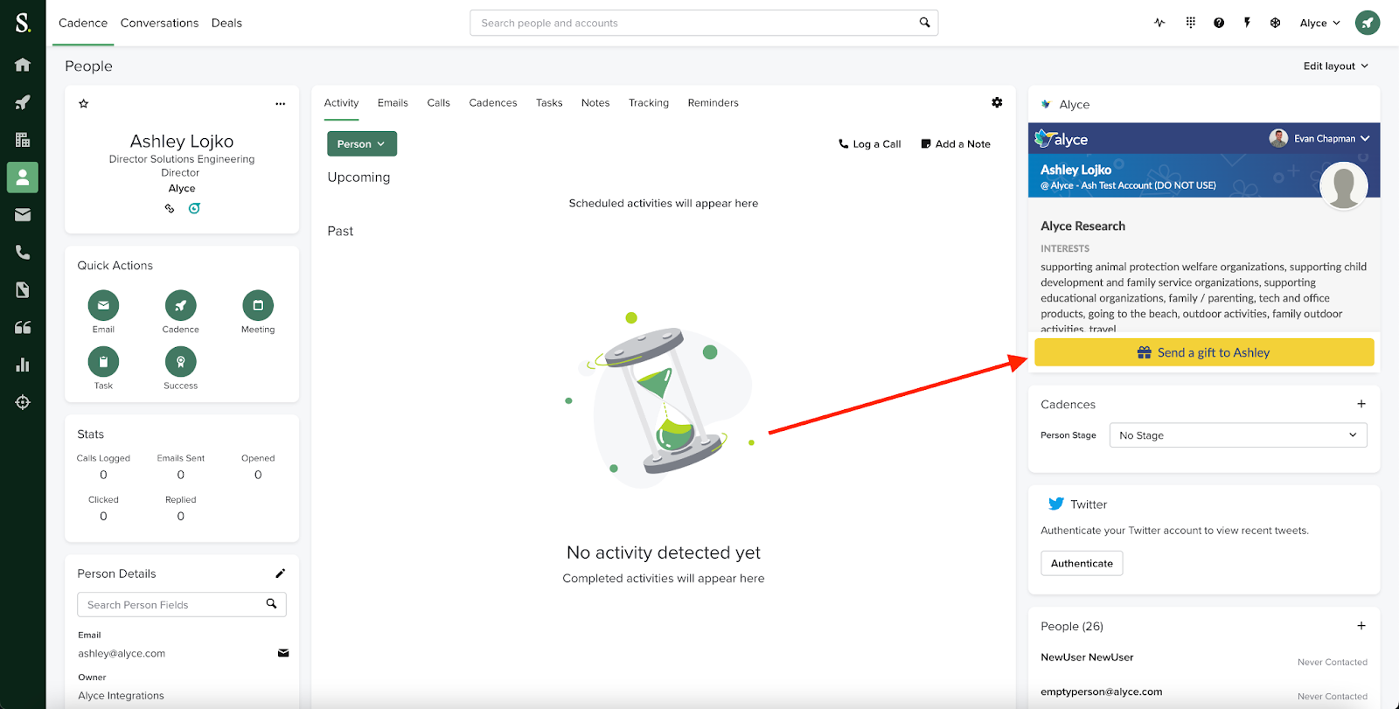Viewport: 1399px width, 709px height.
Task: Click the link icon under Ashley's company
Action: 170,208
